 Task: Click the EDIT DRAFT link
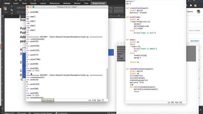(x=195, y=41)
